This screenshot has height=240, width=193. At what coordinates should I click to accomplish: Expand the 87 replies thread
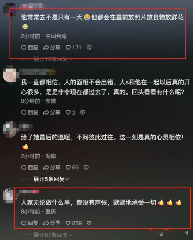point(53,235)
